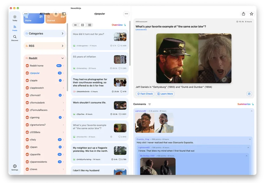265x183 pixels.
Task: Open r/popular more options menu
Action: (x=126, y=14)
